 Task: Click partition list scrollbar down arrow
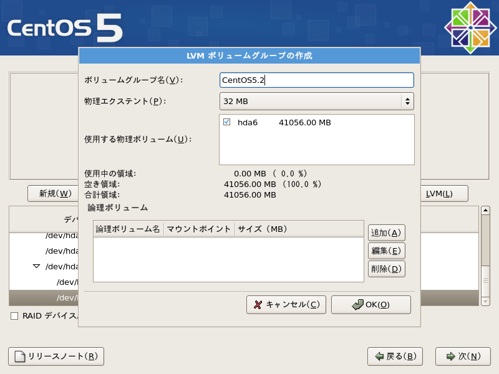pos(485,301)
